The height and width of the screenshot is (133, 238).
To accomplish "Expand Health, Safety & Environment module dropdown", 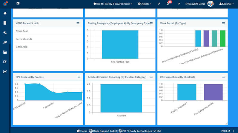I will pyautogui.click(x=113, y=4).
